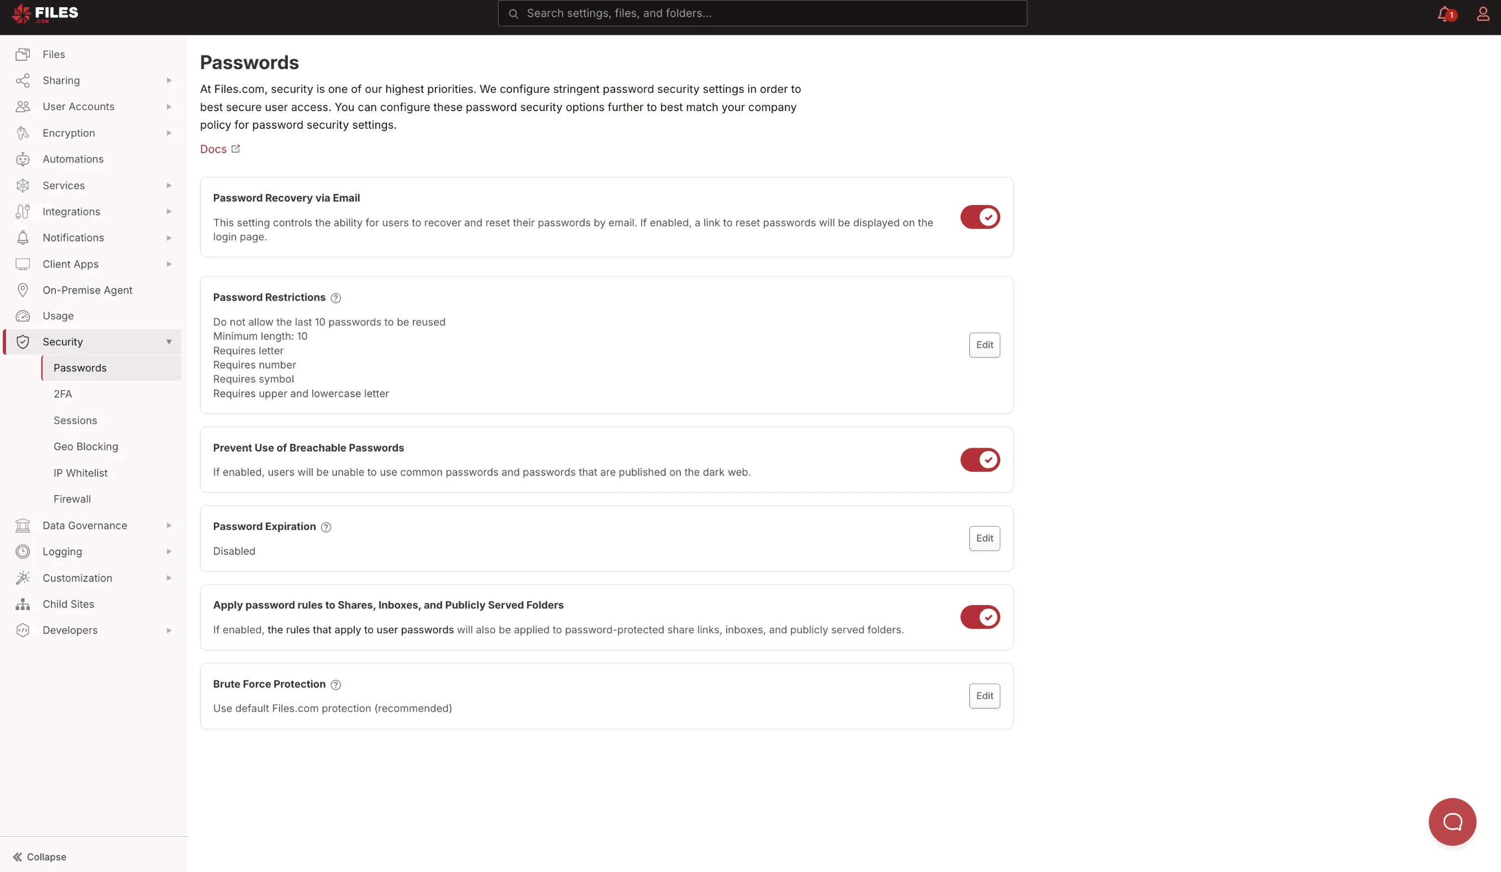Click the Client Apps monitor icon
This screenshot has height=872, width=1501.
click(23, 264)
